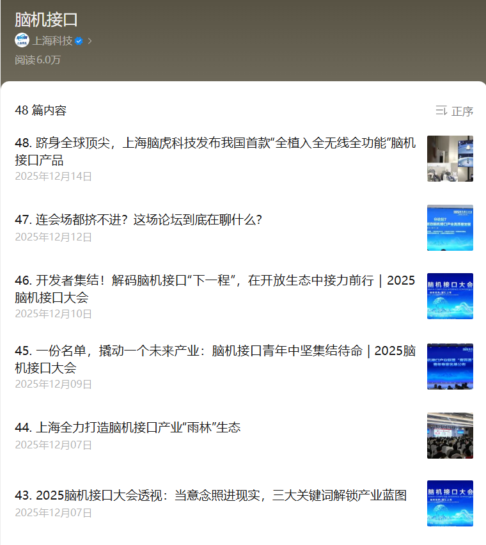Image resolution: width=486 pixels, height=545 pixels.
Task: Open article 43 大会透视 title
Action: [211, 496]
